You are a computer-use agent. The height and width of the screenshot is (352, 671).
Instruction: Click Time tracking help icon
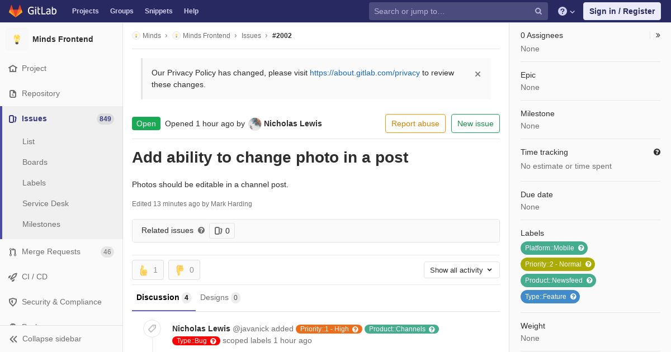(657, 152)
